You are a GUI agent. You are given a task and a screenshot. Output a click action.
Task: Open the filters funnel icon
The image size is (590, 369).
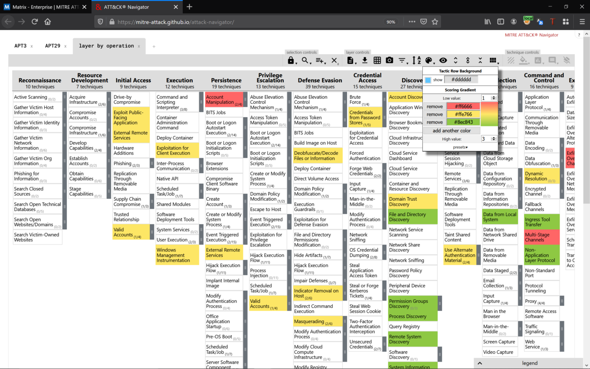pos(403,61)
